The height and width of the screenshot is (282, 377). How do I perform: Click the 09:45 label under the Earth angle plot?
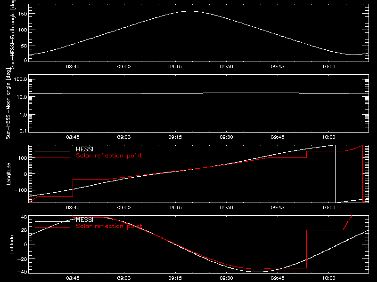[278, 67]
